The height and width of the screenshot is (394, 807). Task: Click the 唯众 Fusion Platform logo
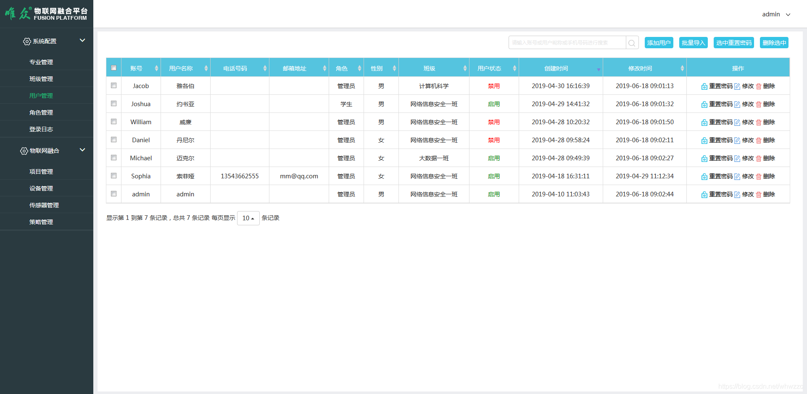46,13
